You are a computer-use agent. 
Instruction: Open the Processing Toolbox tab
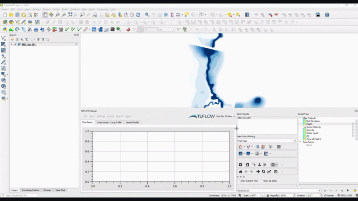[30, 190]
